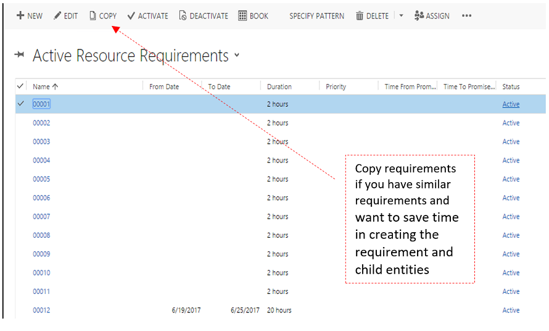Open the Book calendar icon
Viewport: 549px width, 331px height.
pos(242,15)
